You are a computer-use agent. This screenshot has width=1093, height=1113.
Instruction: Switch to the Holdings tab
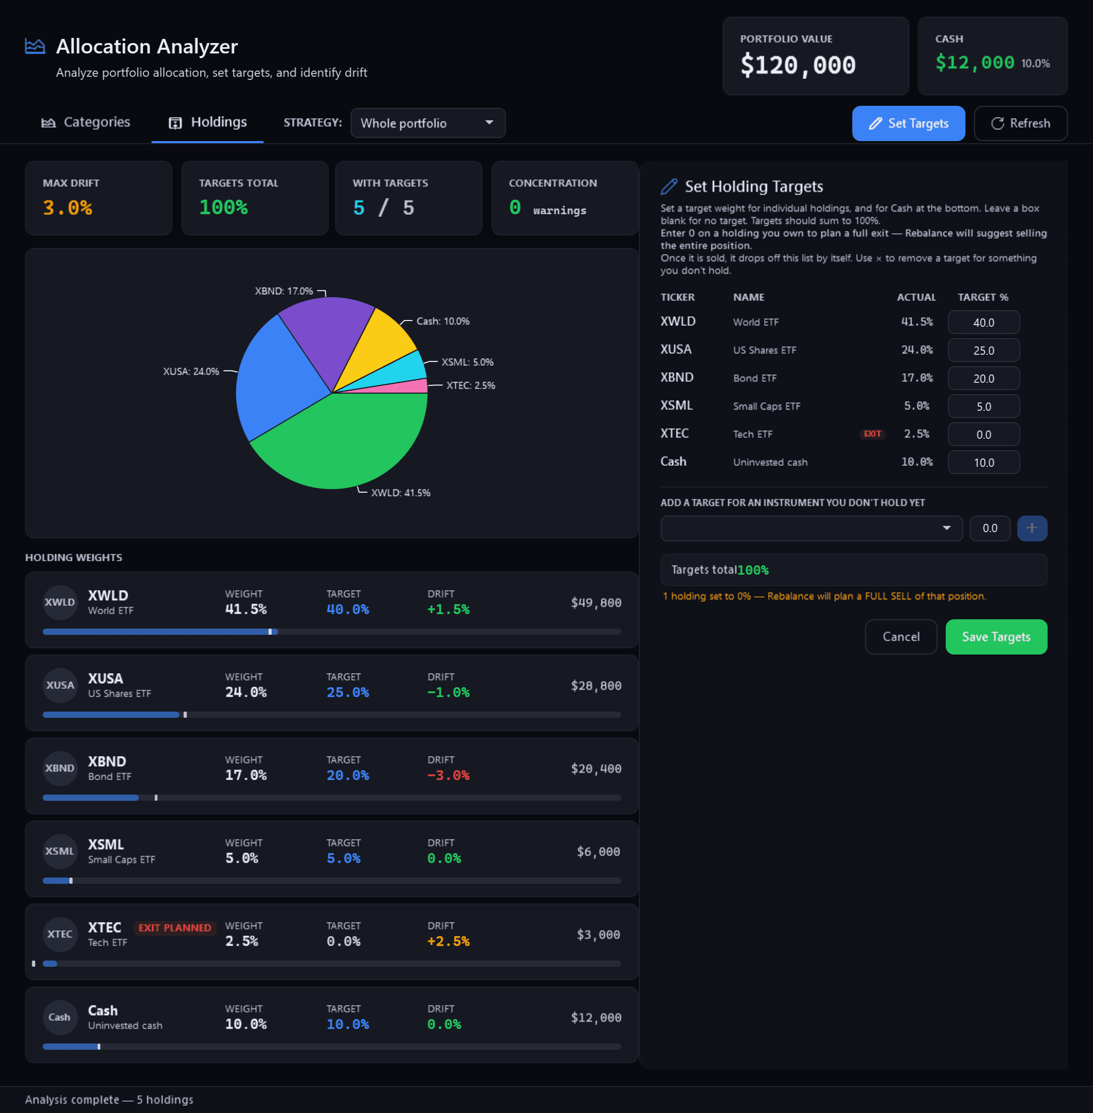click(207, 122)
